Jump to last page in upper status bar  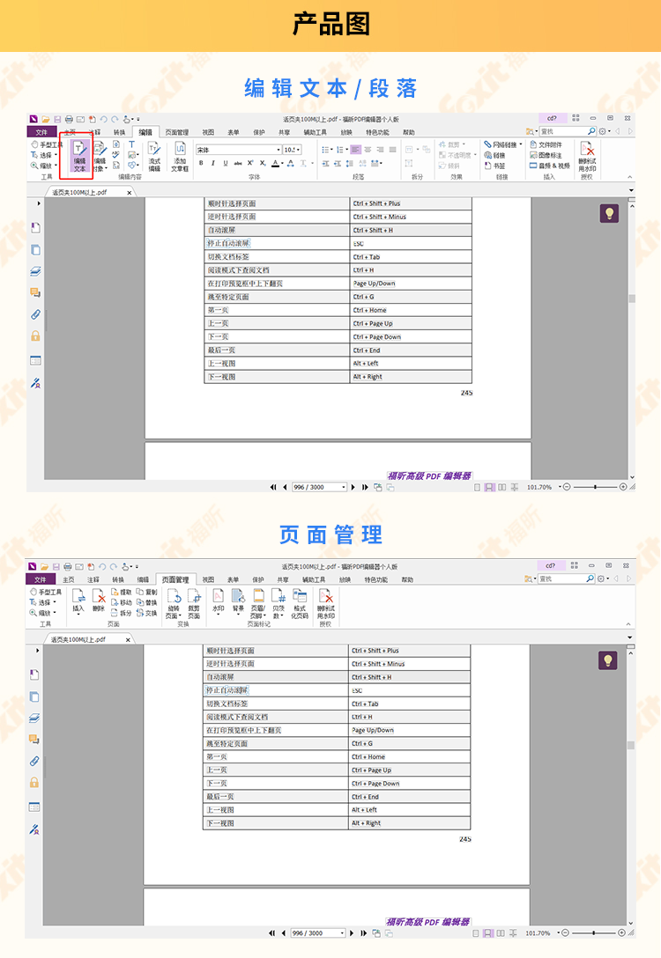point(365,487)
